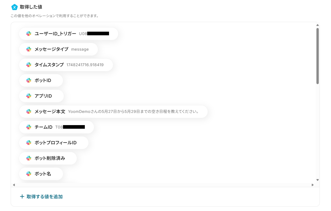Select the ボットプロフィールID value chip
The image size is (331, 211).
pos(54,143)
